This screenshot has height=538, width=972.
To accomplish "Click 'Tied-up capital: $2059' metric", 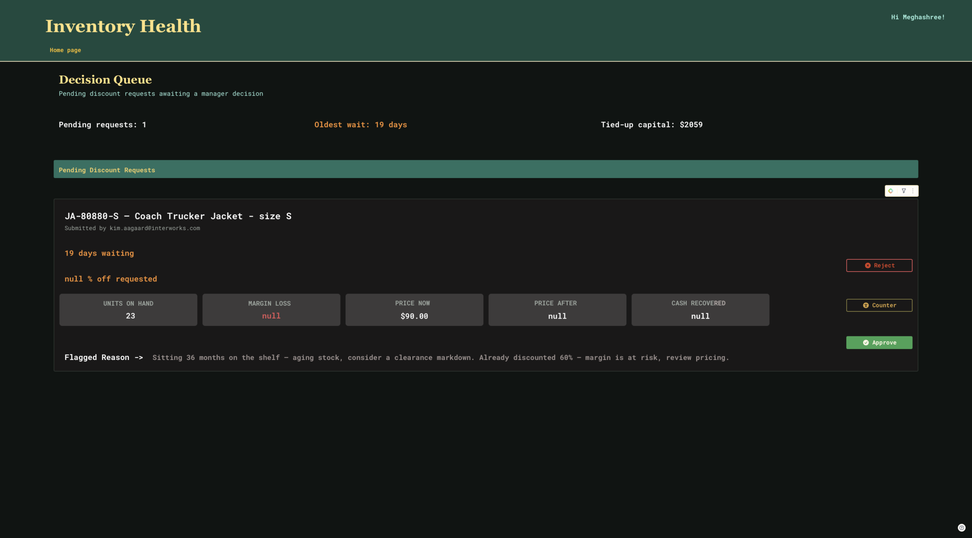I will pos(652,125).
